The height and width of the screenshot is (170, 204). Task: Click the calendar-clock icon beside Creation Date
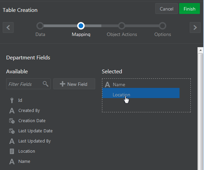(x=12, y=121)
